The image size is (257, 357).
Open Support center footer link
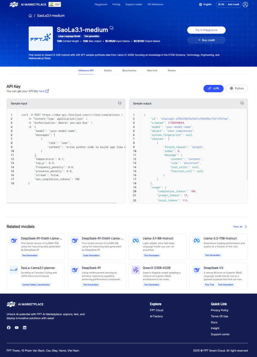coord(220,334)
